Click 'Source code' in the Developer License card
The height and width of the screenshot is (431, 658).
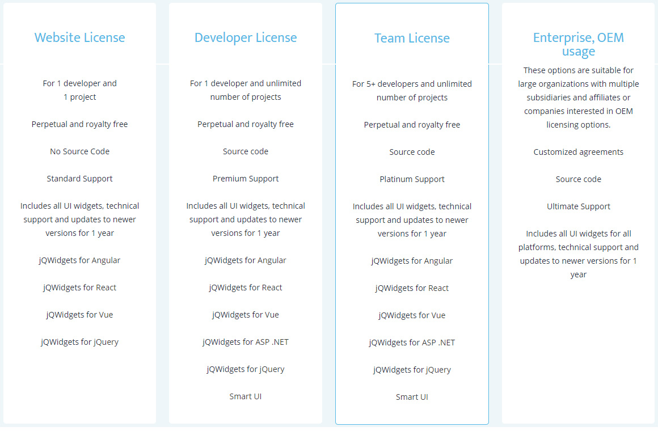(246, 151)
